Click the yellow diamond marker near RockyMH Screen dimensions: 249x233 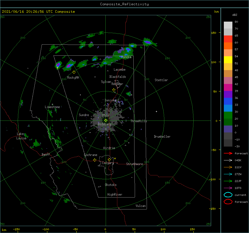click(74, 72)
